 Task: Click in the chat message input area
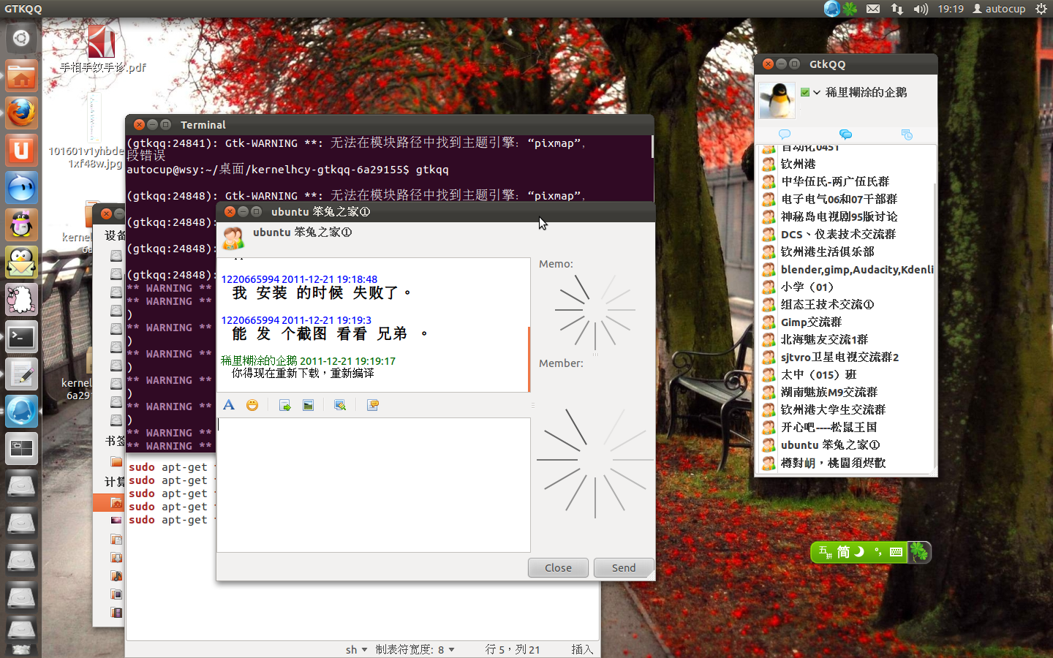(x=373, y=485)
